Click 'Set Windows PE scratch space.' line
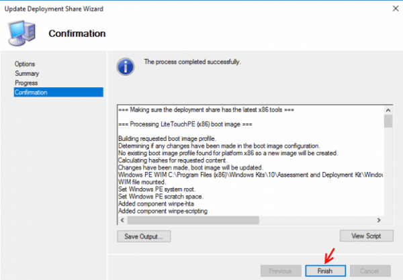 (161, 197)
